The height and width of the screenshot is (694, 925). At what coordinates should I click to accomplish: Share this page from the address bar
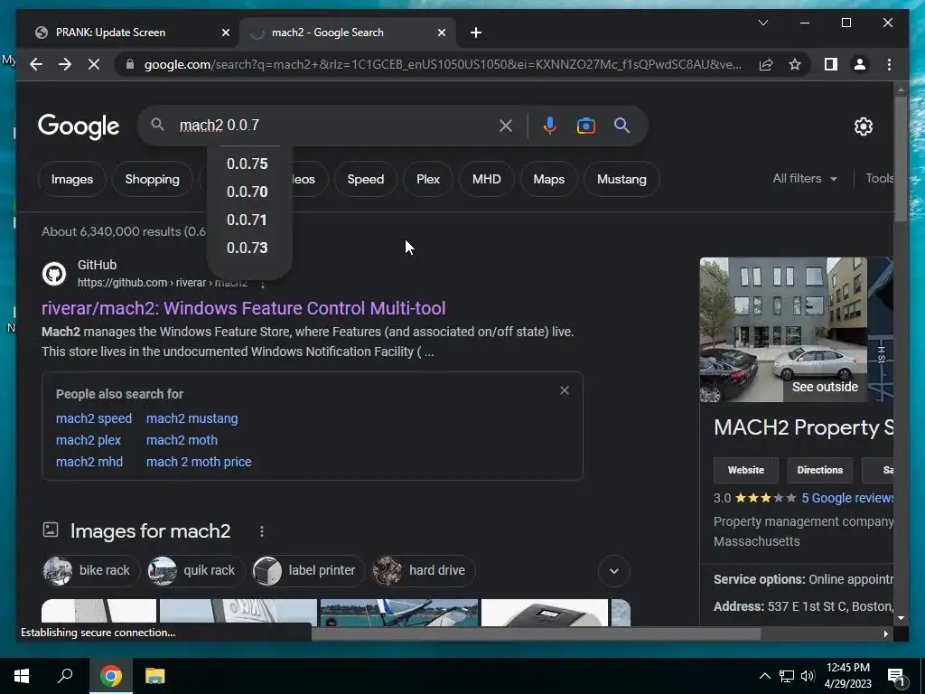pos(766,64)
